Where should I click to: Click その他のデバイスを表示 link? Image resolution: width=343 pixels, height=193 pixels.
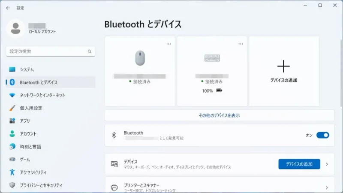[x=220, y=115]
